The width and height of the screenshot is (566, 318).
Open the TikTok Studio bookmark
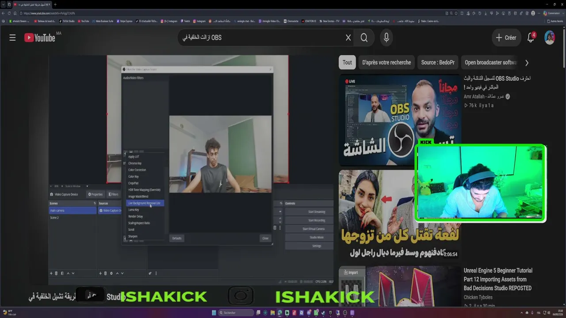coord(67,21)
